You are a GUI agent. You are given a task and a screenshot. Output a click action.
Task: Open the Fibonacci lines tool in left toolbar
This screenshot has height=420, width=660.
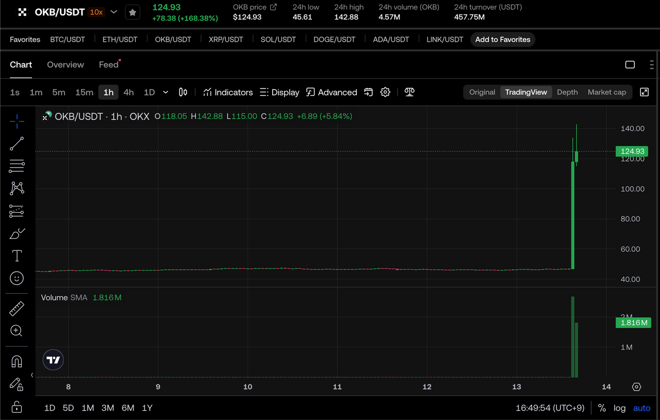coord(17,166)
